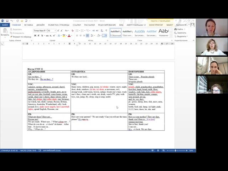
Task: Open the Times New Roman font name dropdown
Action: (x=46, y=31)
